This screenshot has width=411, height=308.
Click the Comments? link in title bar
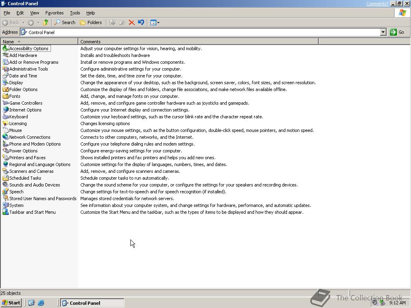coord(377,3)
